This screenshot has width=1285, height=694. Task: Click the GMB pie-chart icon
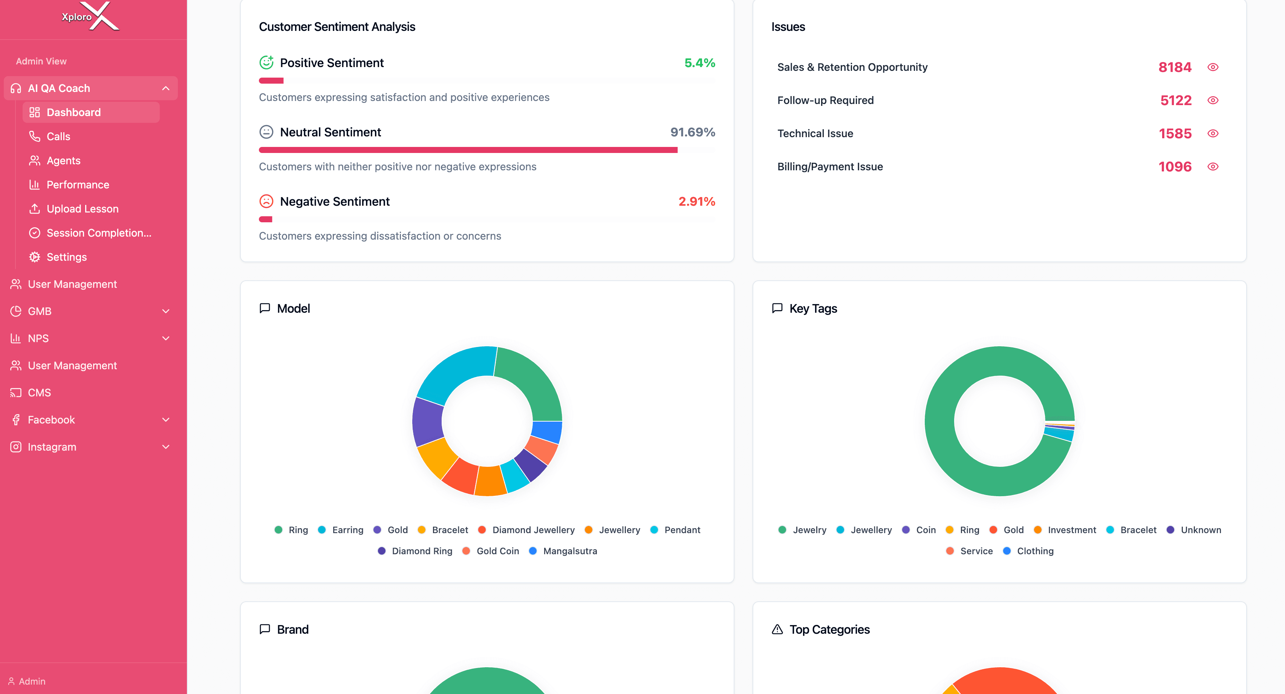15,311
